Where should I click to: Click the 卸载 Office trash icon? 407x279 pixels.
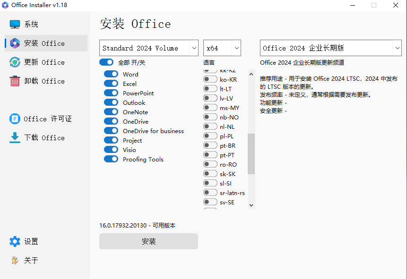[15, 81]
